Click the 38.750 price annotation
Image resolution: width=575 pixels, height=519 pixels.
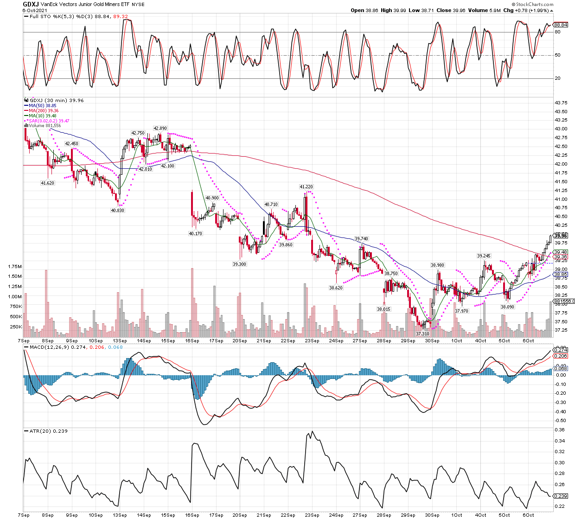[x=391, y=274]
